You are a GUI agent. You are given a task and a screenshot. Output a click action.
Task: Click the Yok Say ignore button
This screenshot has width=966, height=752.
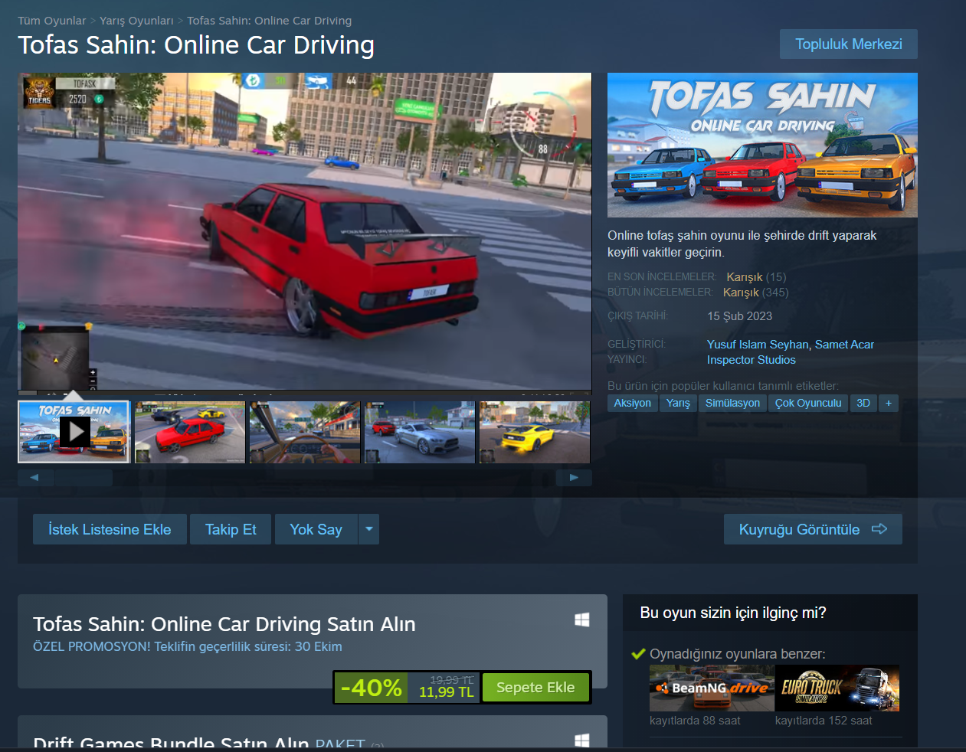click(316, 529)
